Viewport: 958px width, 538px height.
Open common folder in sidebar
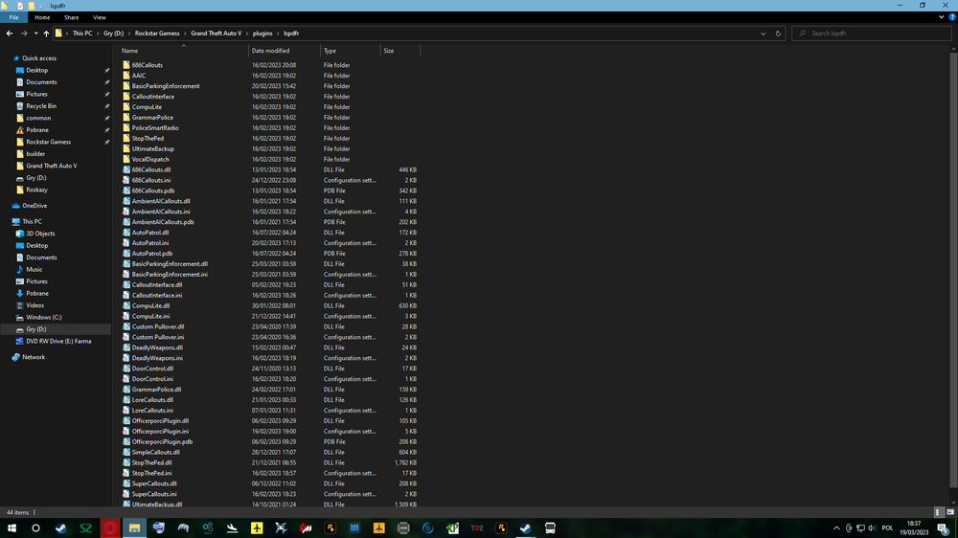38,118
